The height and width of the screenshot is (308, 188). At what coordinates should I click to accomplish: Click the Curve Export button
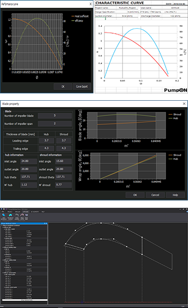[x=82, y=87]
